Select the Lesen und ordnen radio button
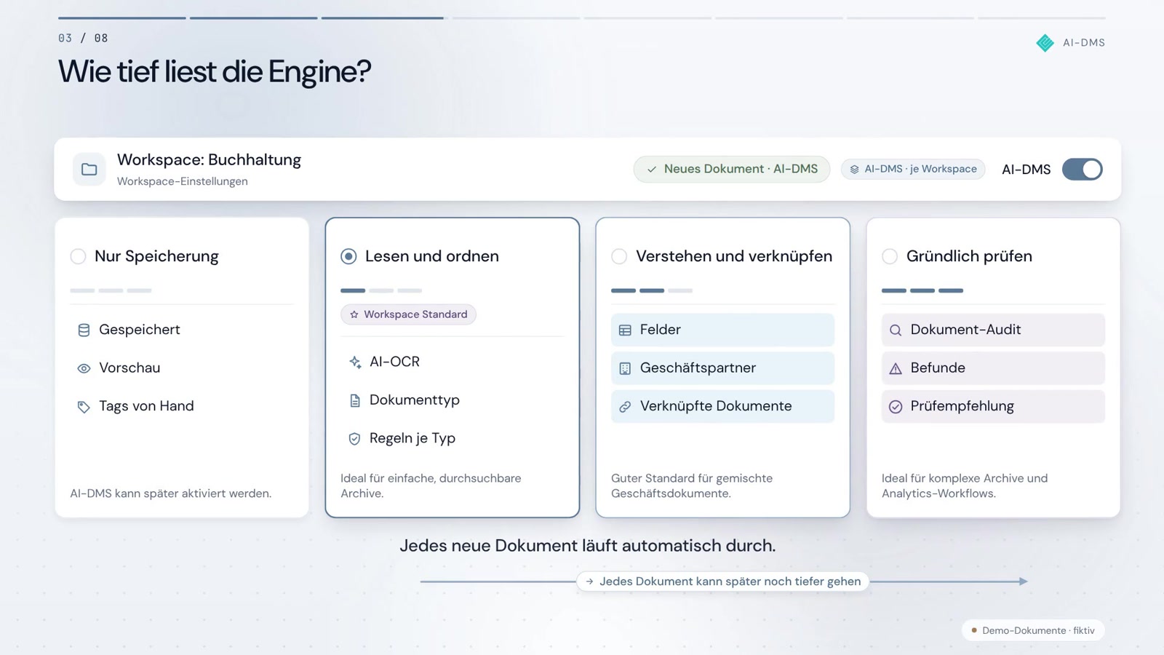The height and width of the screenshot is (655, 1164). pos(348,256)
